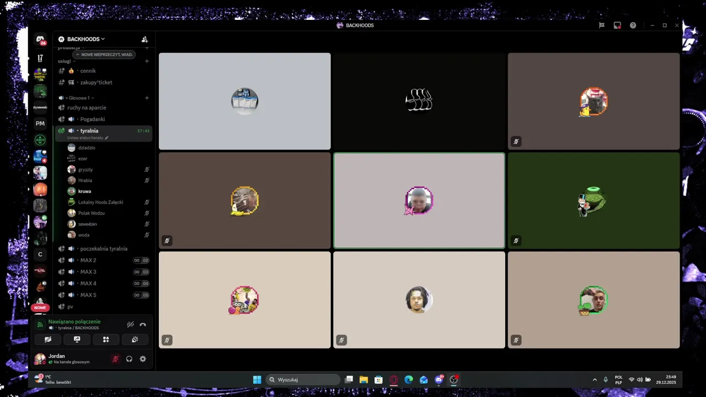Select user Hrabia in voice list
The image size is (706, 397).
pos(109,180)
